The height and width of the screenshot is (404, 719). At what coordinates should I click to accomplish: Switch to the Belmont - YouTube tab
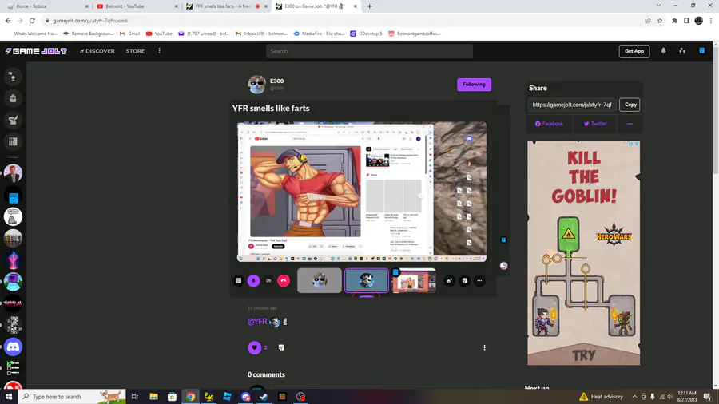137,6
